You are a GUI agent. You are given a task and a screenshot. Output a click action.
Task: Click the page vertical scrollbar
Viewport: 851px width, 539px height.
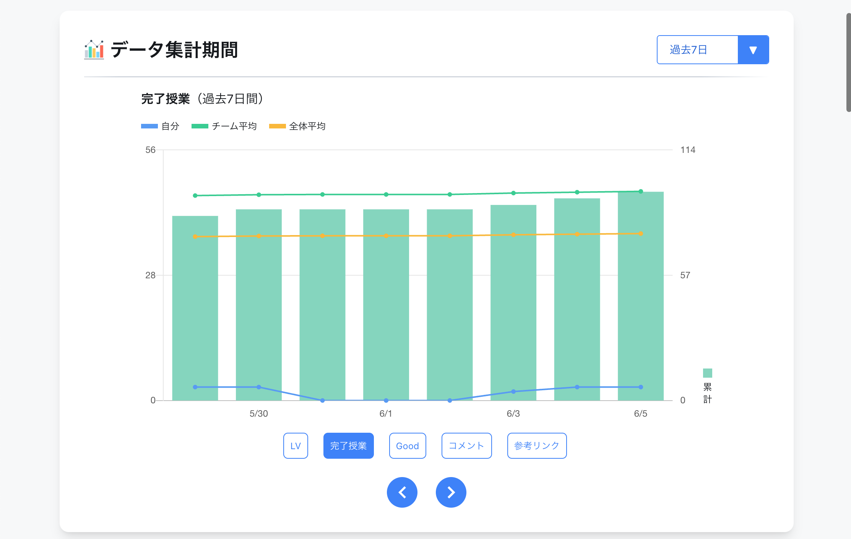(x=848, y=62)
